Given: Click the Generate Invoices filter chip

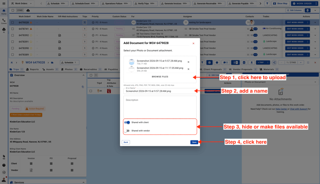Looking at the screenshot, I should [175, 3].
